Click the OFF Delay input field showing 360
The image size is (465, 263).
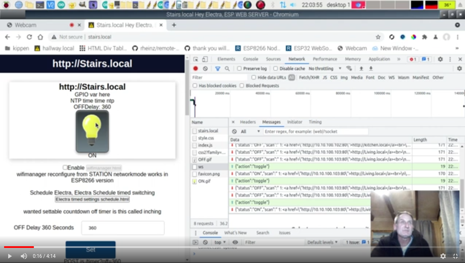pyautogui.click(x=122, y=228)
